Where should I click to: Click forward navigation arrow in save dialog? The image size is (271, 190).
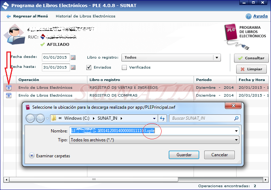40,118
